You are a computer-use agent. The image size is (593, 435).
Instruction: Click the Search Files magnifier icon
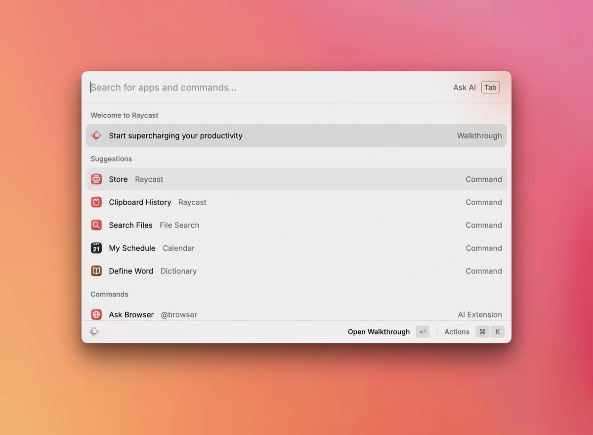click(96, 225)
